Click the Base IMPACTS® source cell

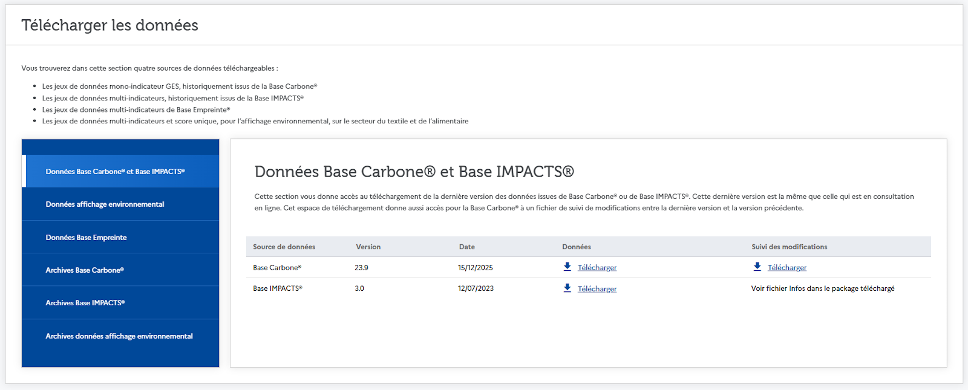[278, 288]
